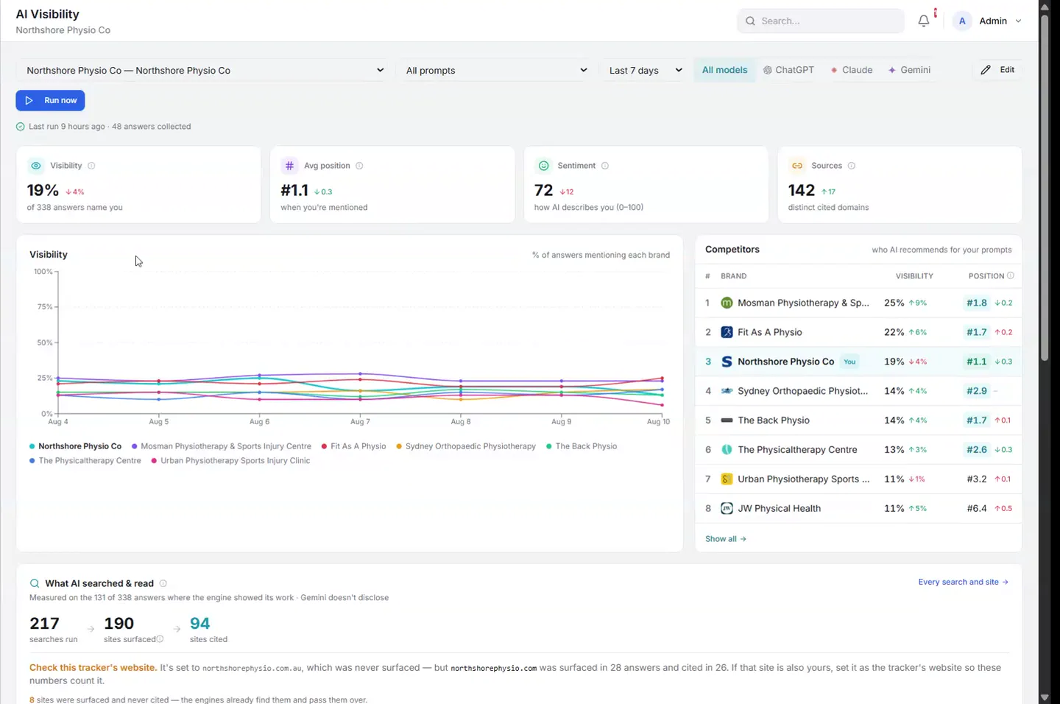1060x704 pixels.
Task: Click the Fit As A Physio logo
Action: tap(727, 332)
